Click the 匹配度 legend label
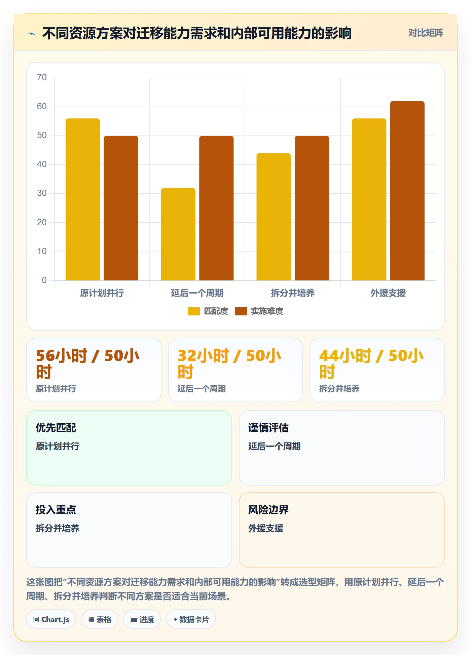The height and width of the screenshot is (655, 471). [216, 311]
